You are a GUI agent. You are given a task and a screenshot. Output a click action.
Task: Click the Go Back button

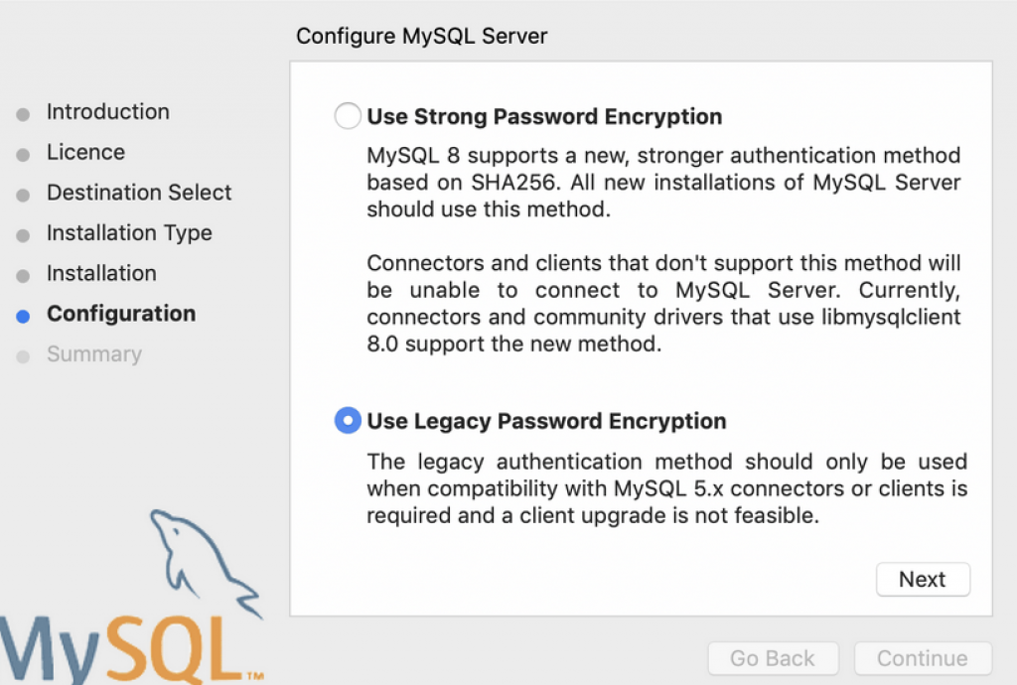(x=773, y=658)
